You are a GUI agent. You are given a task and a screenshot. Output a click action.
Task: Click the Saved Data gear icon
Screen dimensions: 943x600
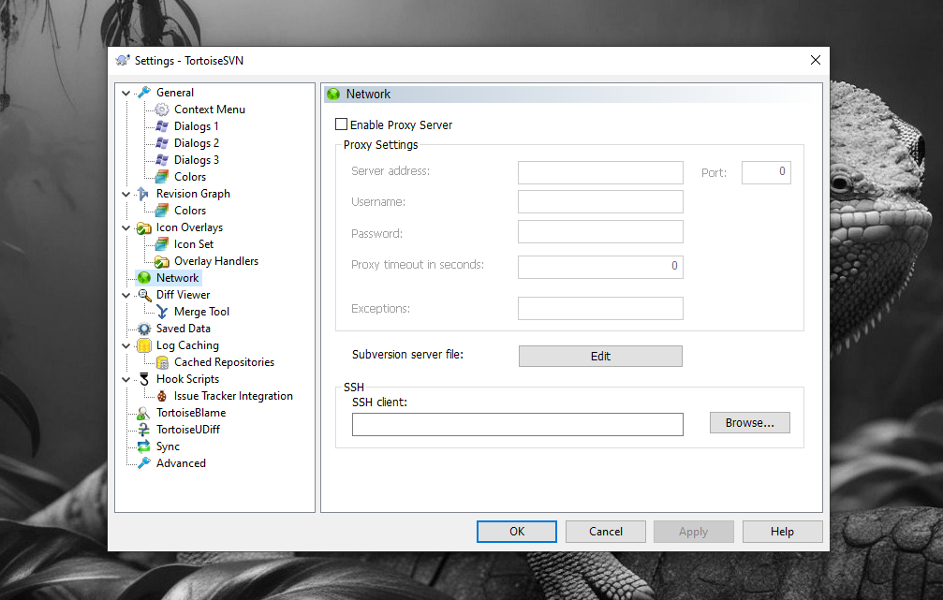coord(144,329)
